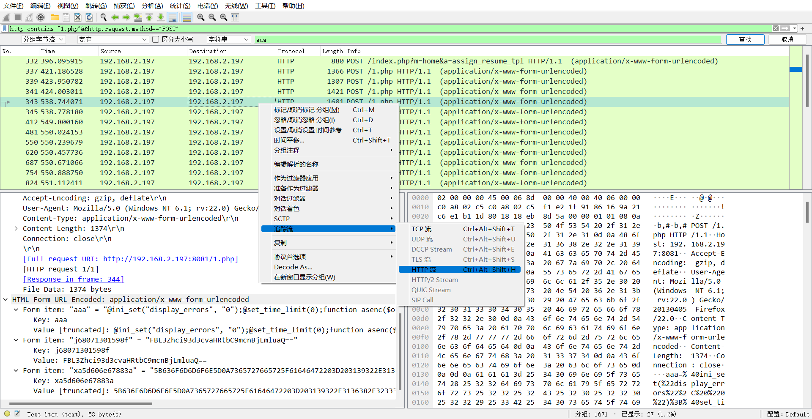The image size is (812, 419).
Task: Click the zoom out magnifier icon
Action: [212, 17]
